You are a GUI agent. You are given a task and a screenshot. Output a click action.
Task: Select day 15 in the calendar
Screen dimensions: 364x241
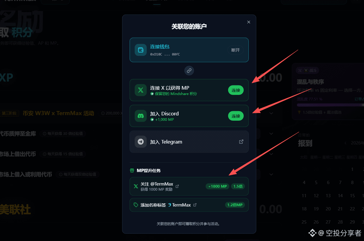[352, 195]
